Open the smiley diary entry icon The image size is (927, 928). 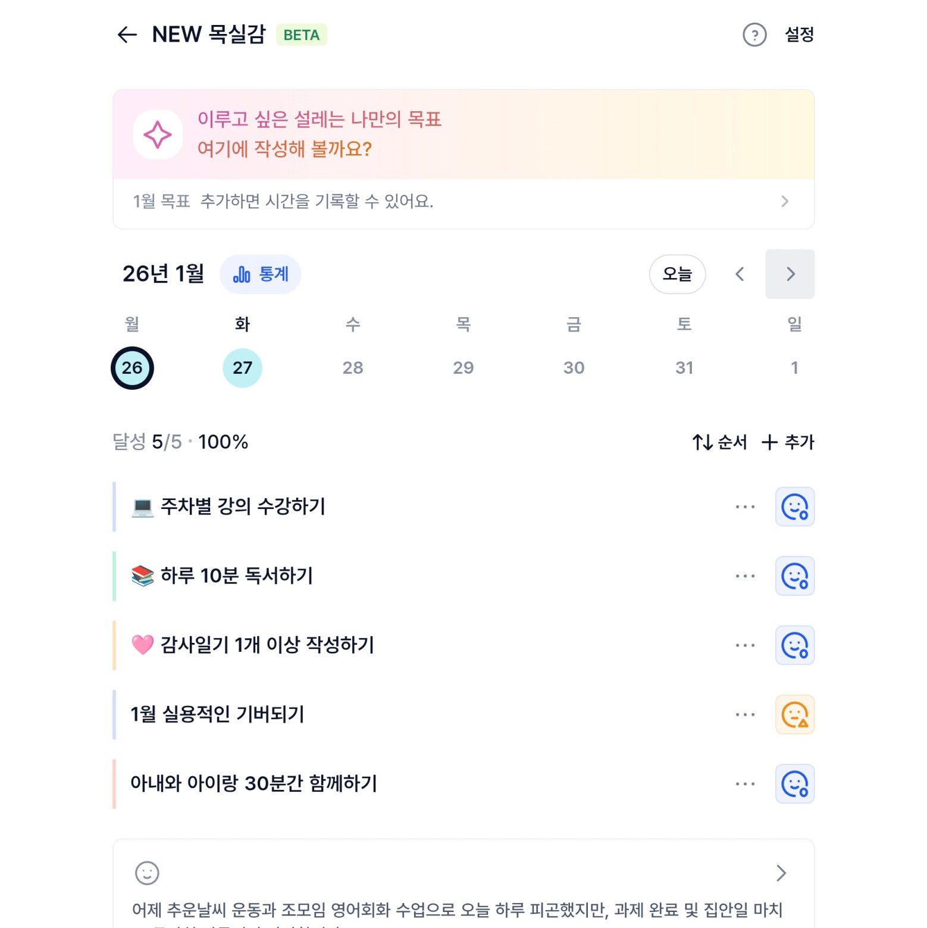(147, 873)
